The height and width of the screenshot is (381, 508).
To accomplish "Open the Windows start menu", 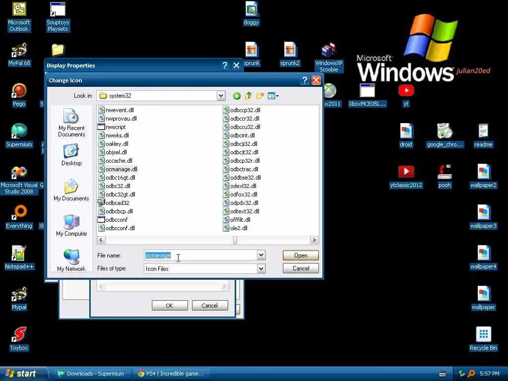I will (23, 374).
